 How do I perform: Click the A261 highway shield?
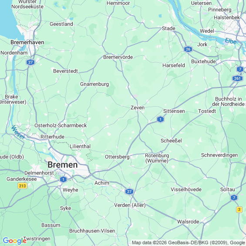[x=237, y=78]
